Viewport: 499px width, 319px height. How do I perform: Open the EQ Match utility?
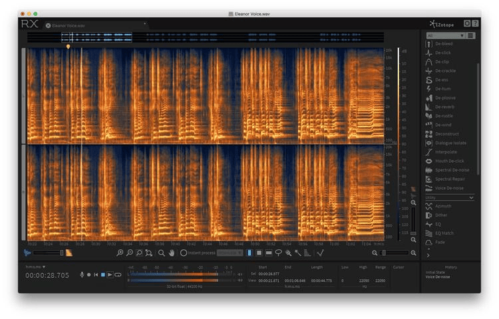444,233
